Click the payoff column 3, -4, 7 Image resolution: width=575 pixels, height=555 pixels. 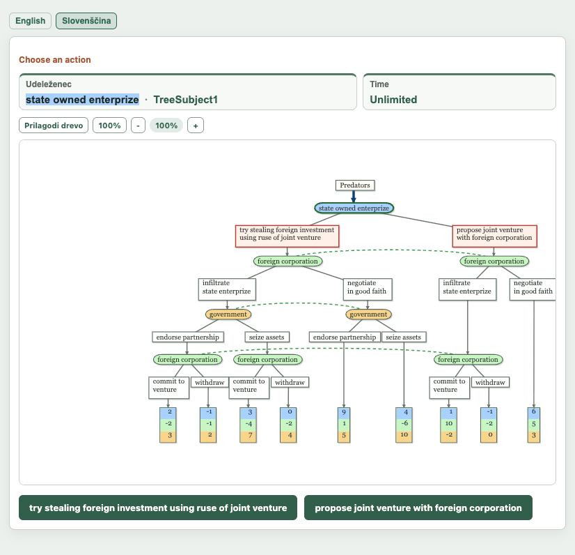(x=249, y=425)
